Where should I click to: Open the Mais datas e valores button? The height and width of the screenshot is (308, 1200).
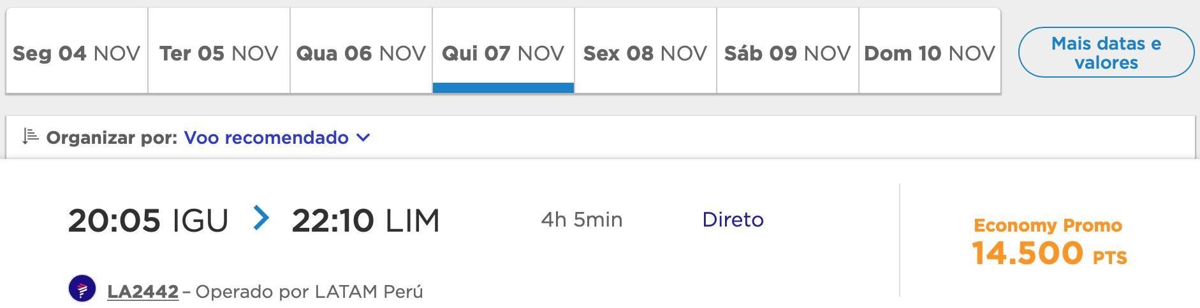pyautogui.click(x=1106, y=53)
